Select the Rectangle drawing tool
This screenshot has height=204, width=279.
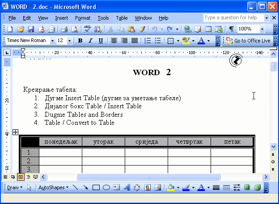[x=96, y=187]
